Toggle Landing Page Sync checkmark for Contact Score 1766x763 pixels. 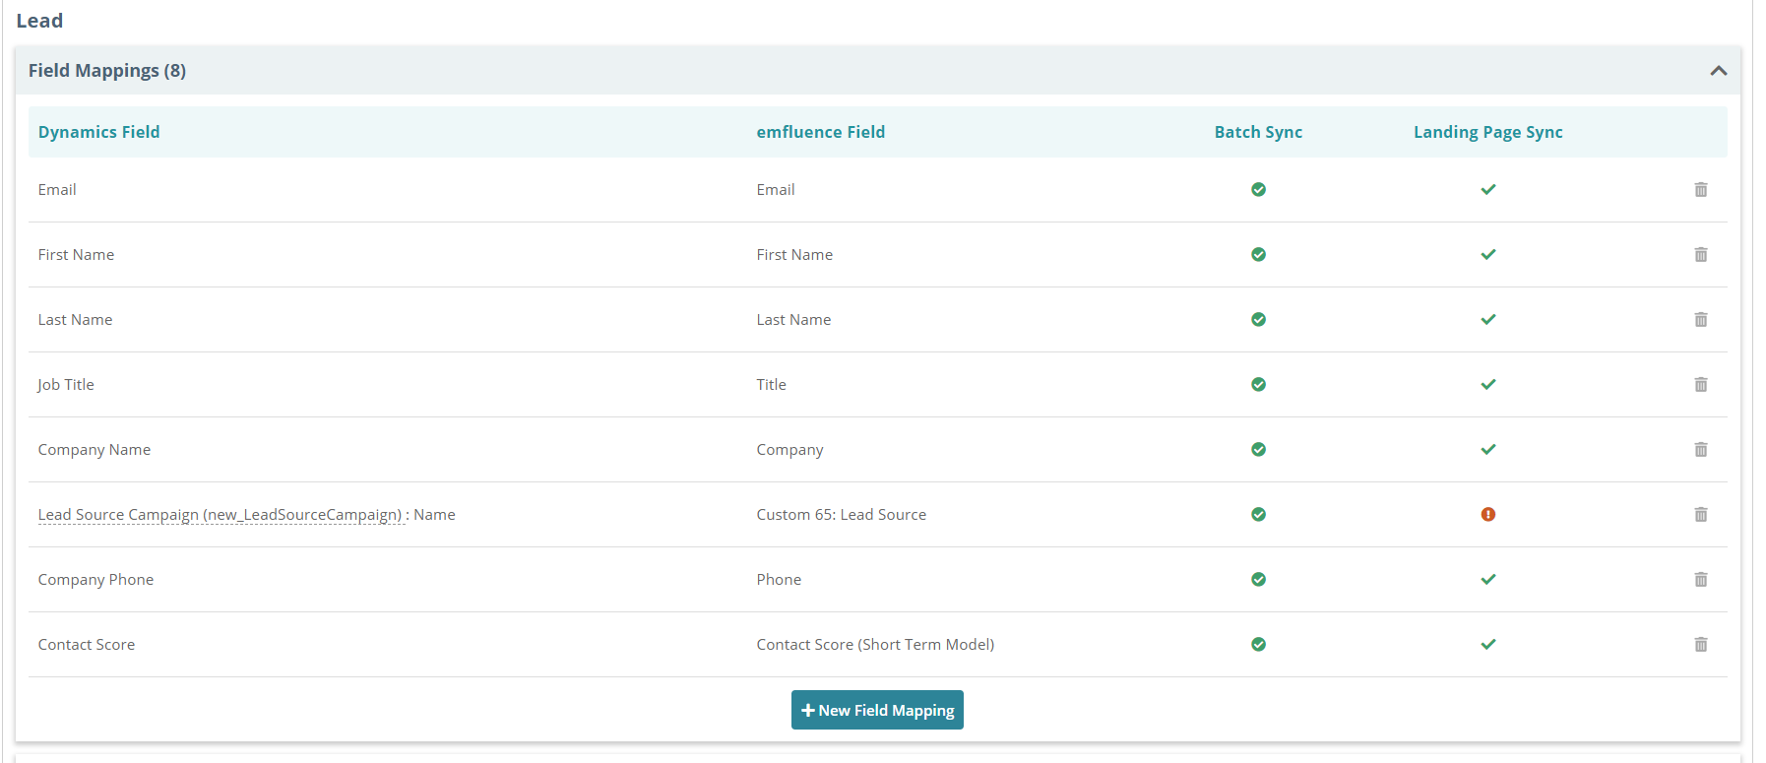(x=1487, y=644)
